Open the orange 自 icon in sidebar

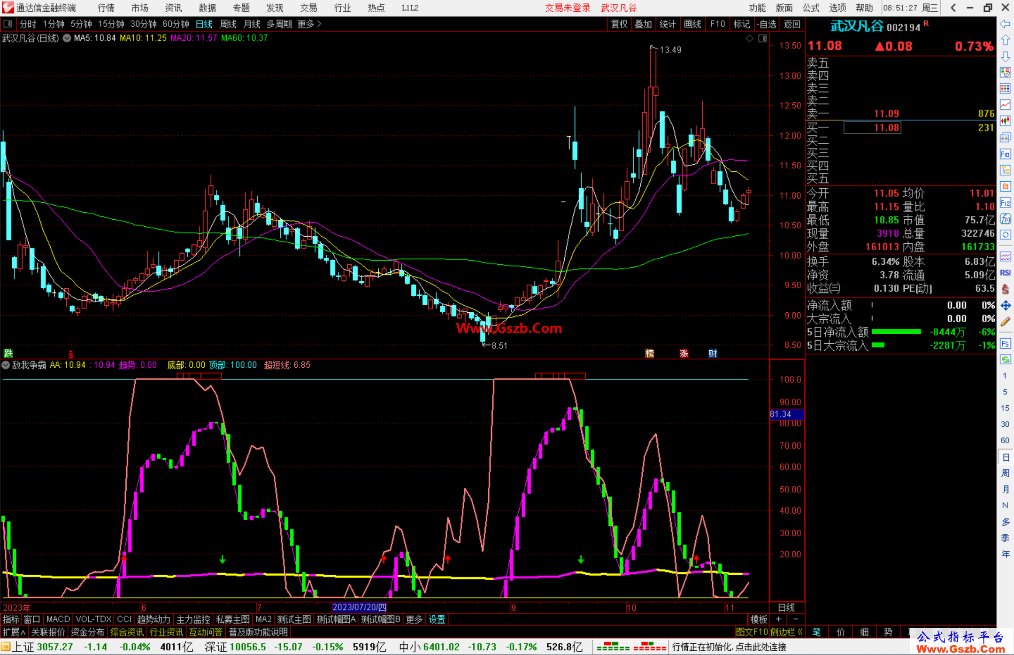1005,186
